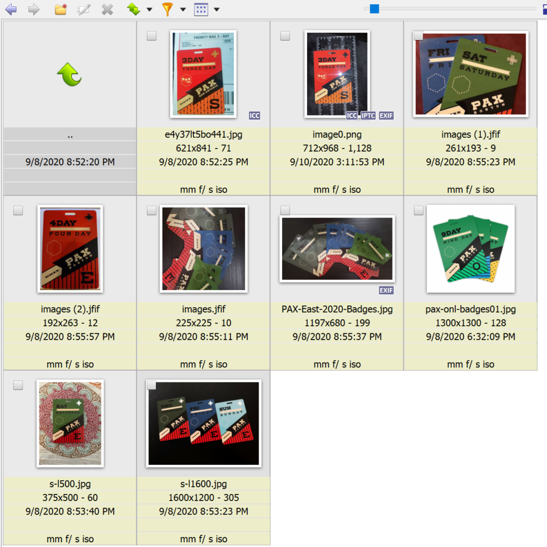Click the file name e4y37lt5bo441.jpg
The image size is (547, 547).
click(204, 134)
